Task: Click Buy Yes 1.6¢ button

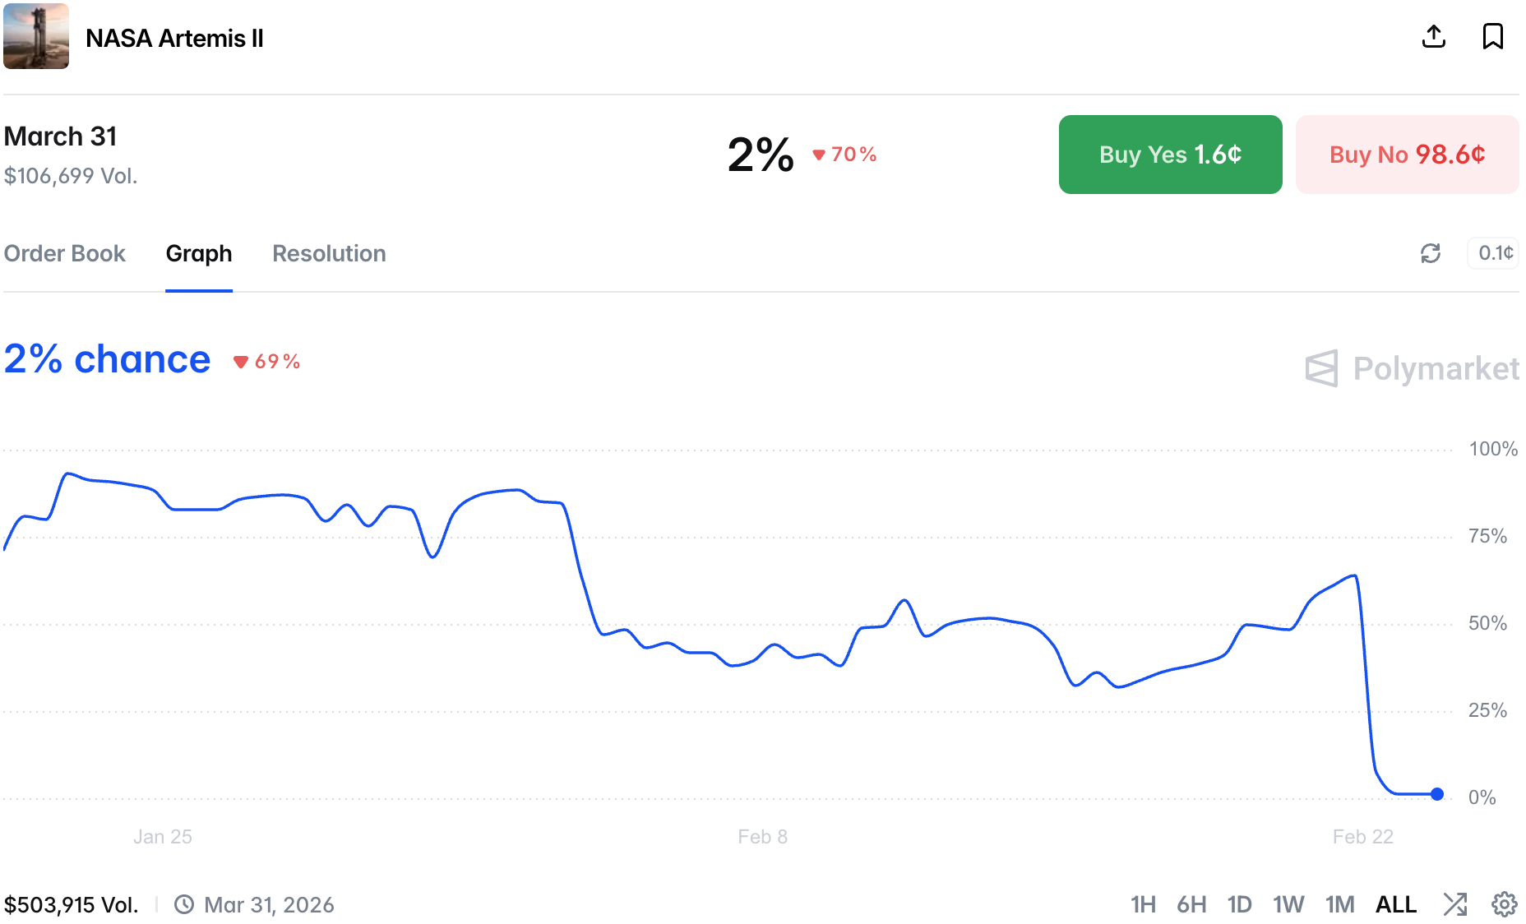Action: point(1170,155)
